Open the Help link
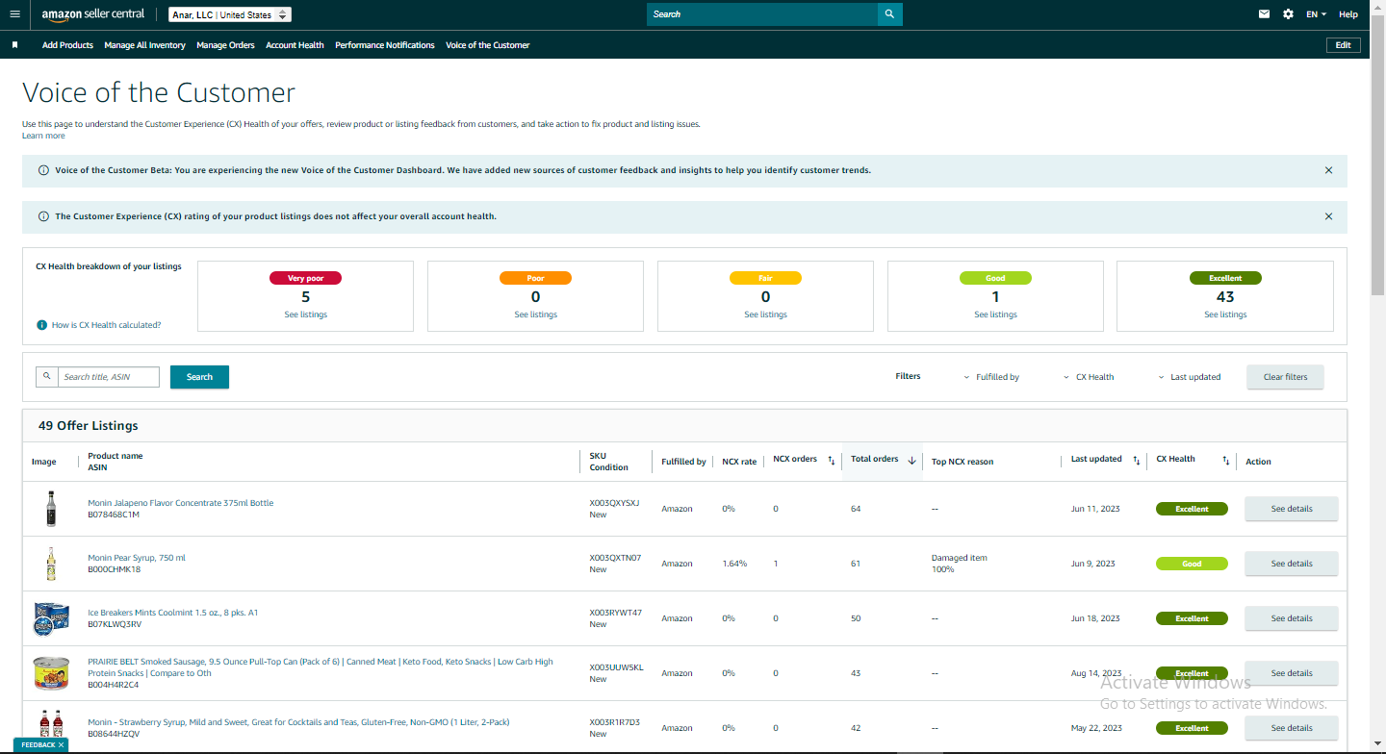This screenshot has width=1386, height=754. (1348, 14)
